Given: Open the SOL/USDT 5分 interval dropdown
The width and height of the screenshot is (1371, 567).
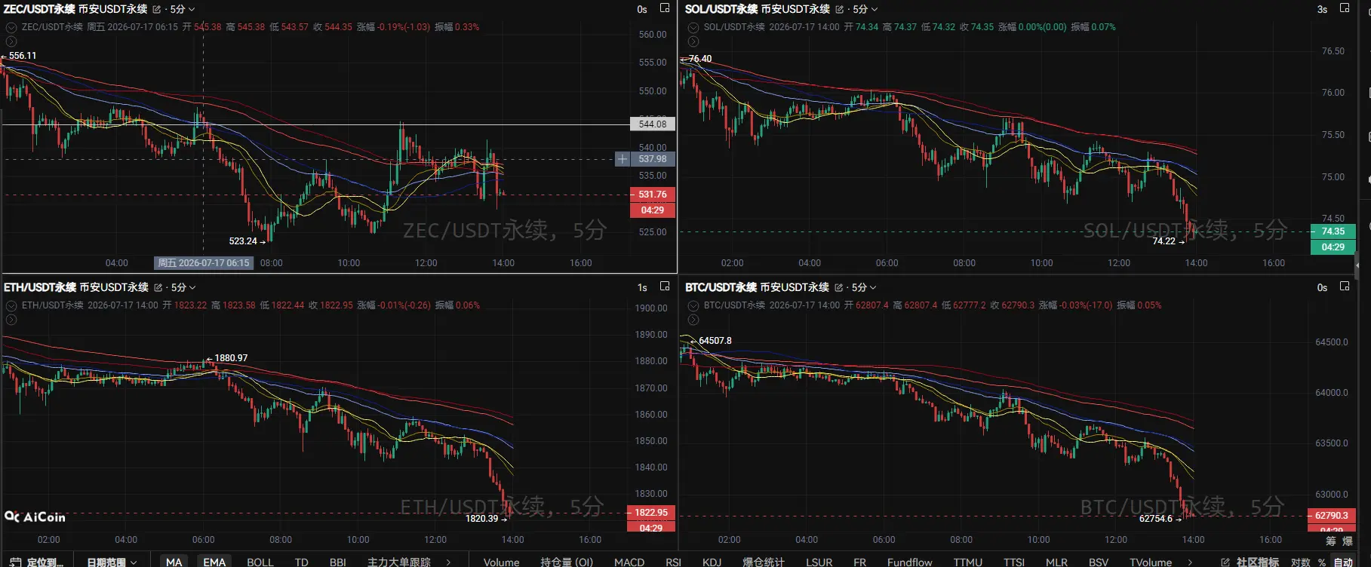Looking at the screenshot, I should (865, 9).
